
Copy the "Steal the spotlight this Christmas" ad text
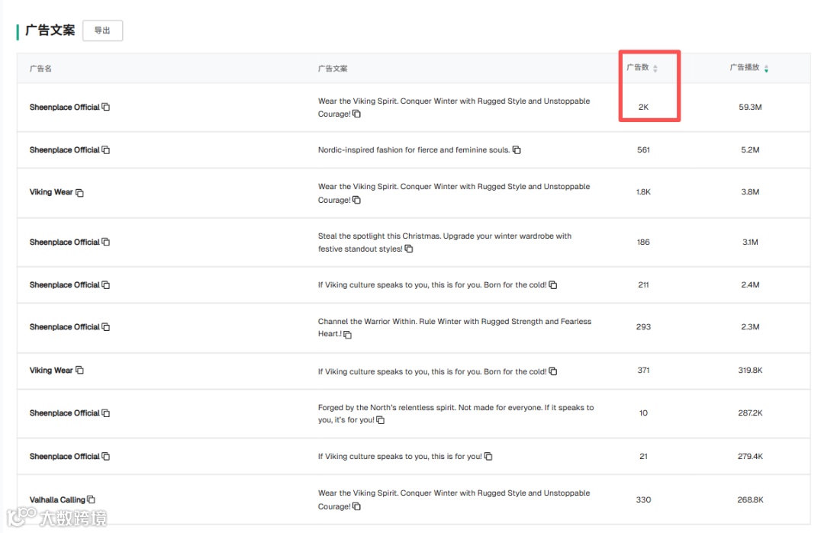[x=409, y=249]
